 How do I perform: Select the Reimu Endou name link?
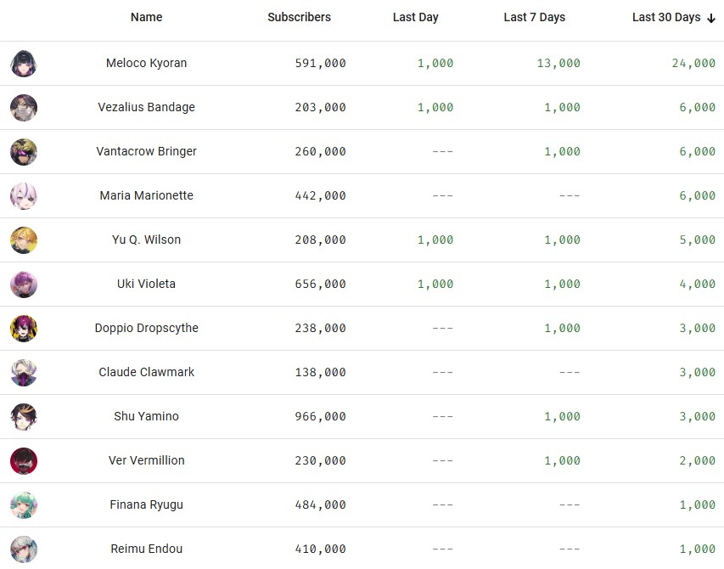coord(146,549)
